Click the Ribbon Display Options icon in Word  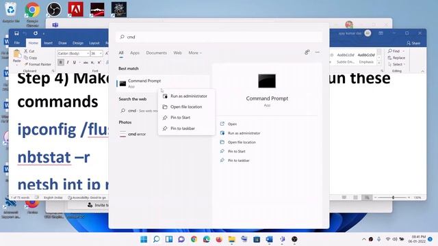point(381,33)
